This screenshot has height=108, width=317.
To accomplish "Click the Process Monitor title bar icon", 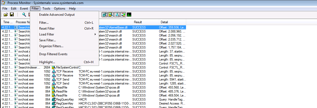I will [3, 3].
